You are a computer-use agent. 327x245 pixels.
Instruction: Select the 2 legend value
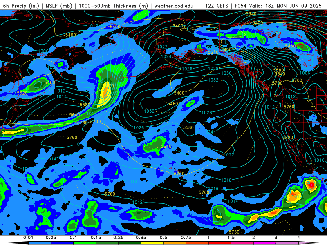tap(253, 238)
